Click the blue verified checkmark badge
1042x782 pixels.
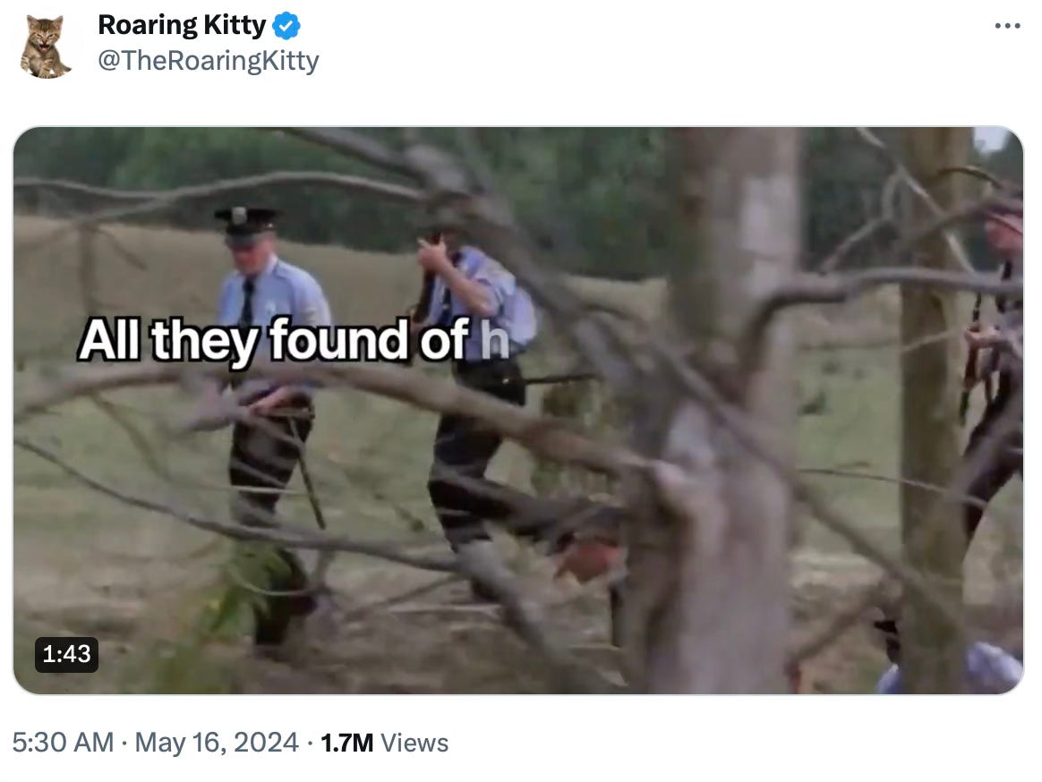pyautogui.click(x=286, y=26)
